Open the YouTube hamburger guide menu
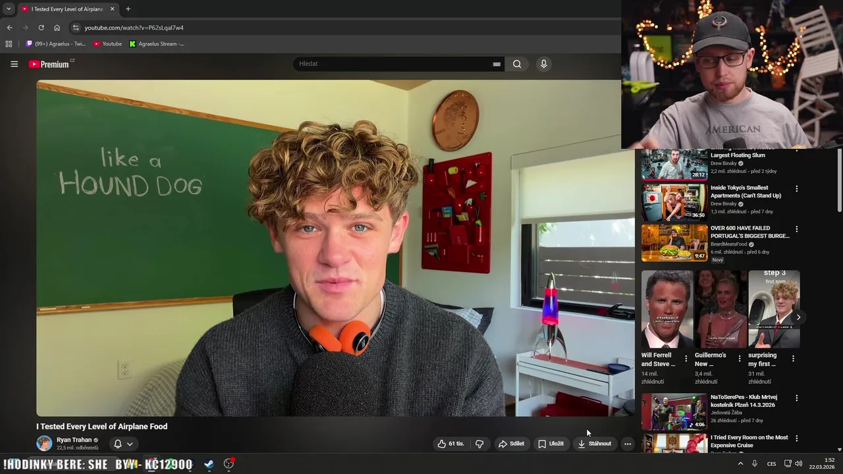The image size is (843, 474). tap(14, 64)
